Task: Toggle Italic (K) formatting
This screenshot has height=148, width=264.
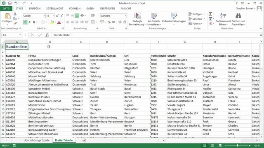Action: [29, 22]
